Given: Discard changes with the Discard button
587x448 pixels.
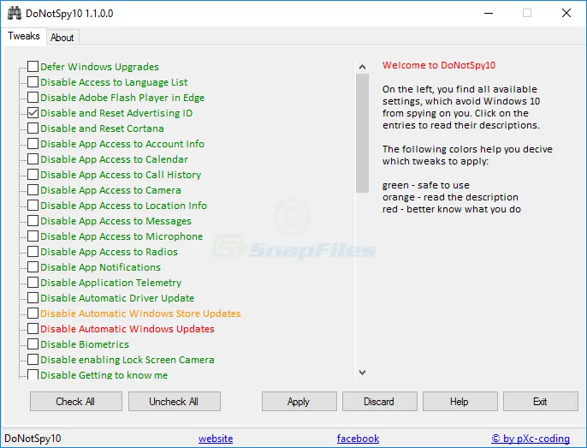Looking at the screenshot, I should point(379,402).
